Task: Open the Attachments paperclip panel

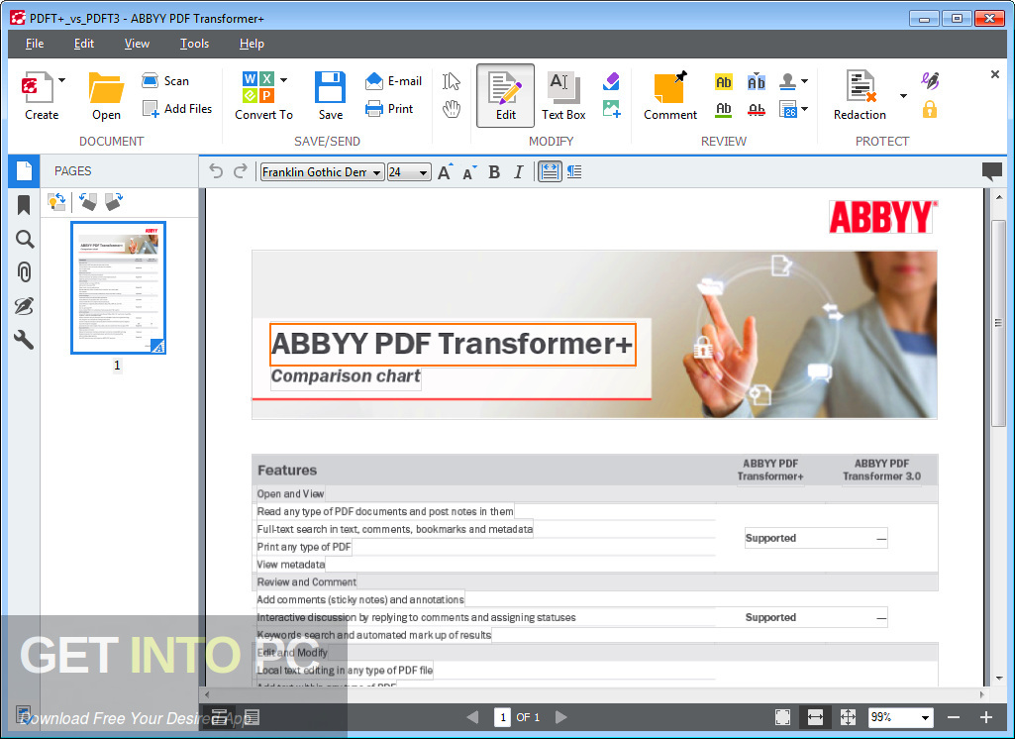Action: [x=24, y=272]
